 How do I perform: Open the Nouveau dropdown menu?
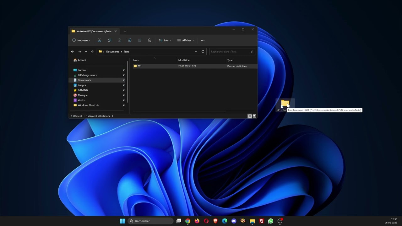[x=81, y=40]
